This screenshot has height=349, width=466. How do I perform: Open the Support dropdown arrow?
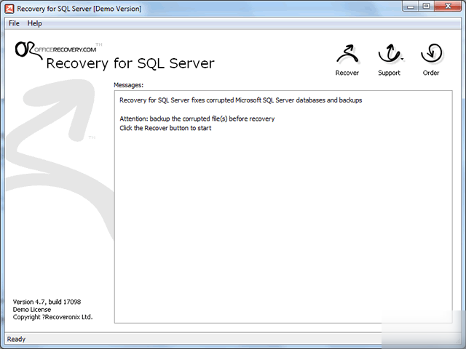(x=402, y=59)
